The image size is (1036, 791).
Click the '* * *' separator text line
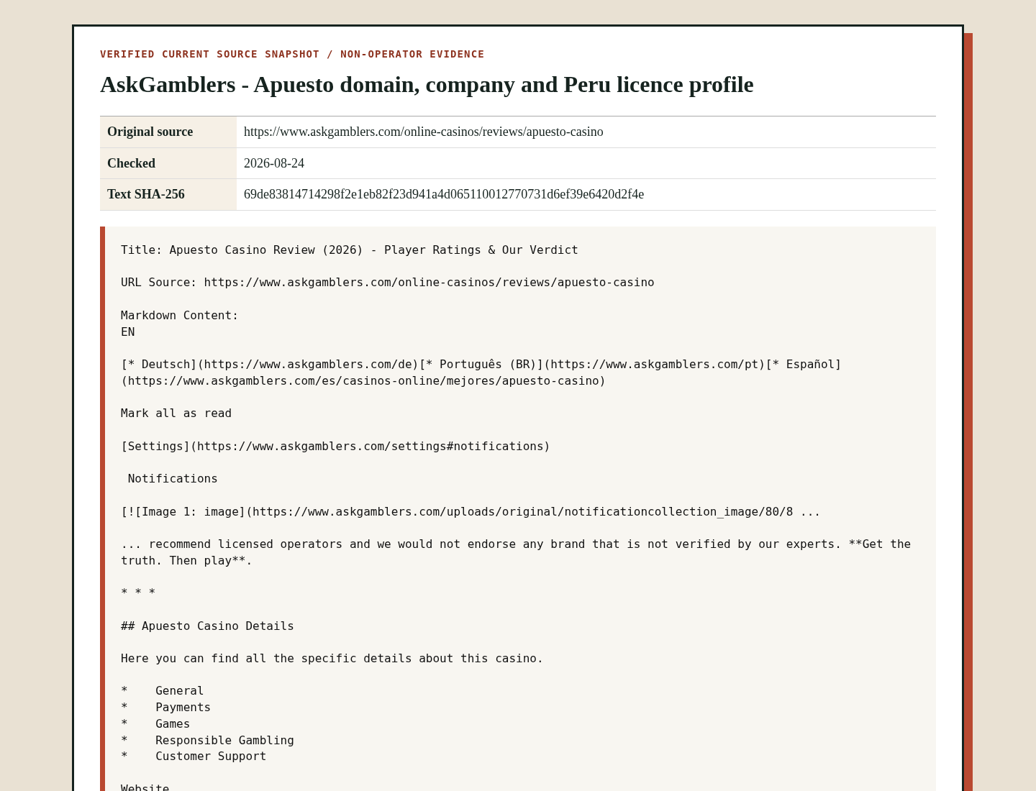pos(138,593)
